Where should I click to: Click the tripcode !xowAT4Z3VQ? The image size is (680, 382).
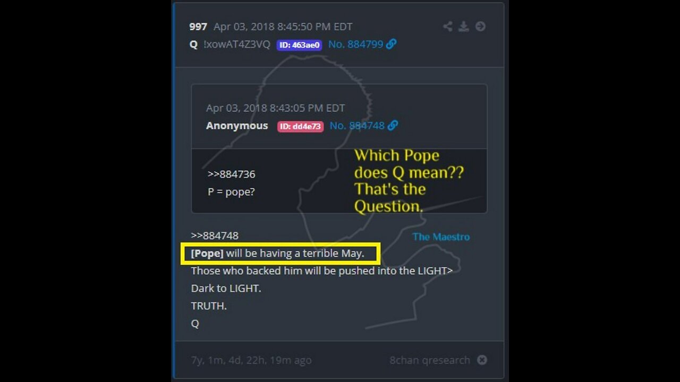(237, 45)
